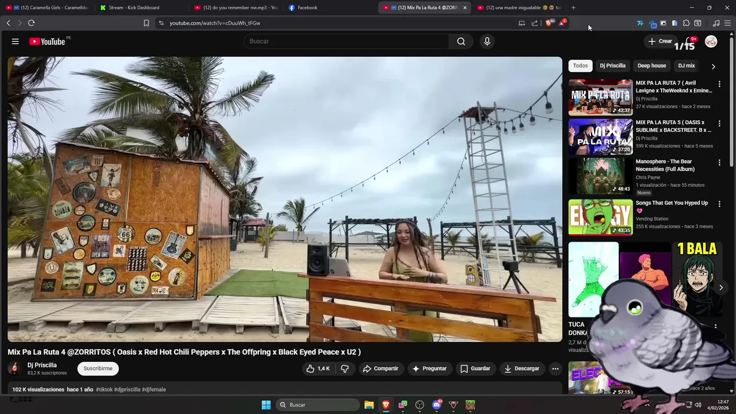Open MIX PA LA RUTA 7 thumbnail
The width and height of the screenshot is (736, 414).
pyautogui.click(x=600, y=97)
